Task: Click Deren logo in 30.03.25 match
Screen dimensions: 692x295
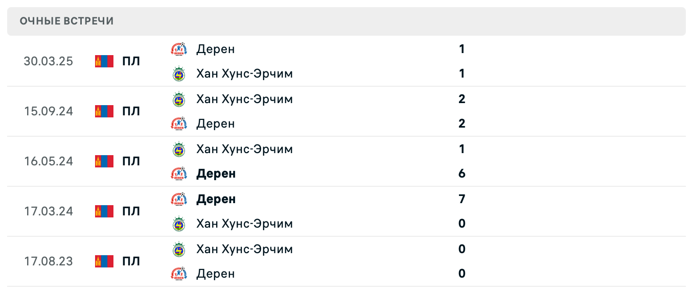Action: click(x=179, y=49)
